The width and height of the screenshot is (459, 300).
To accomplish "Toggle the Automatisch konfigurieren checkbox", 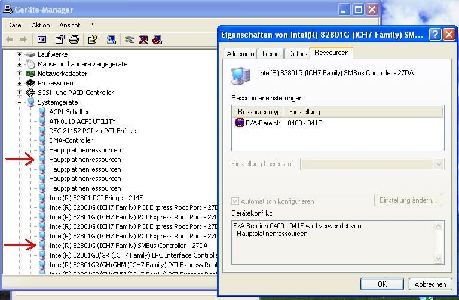I will [235, 201].
